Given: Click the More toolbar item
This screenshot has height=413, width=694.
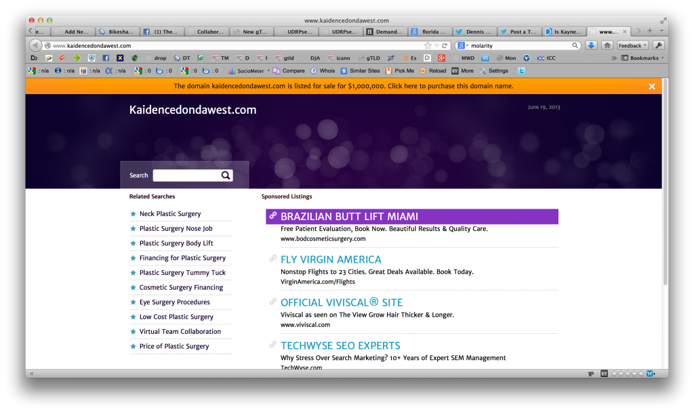Looking at the screenshot, I should point(462,70).
